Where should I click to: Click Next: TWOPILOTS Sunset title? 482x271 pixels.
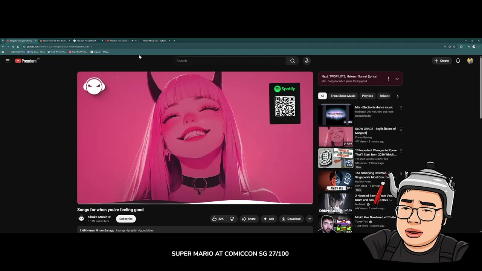point(349,76)
